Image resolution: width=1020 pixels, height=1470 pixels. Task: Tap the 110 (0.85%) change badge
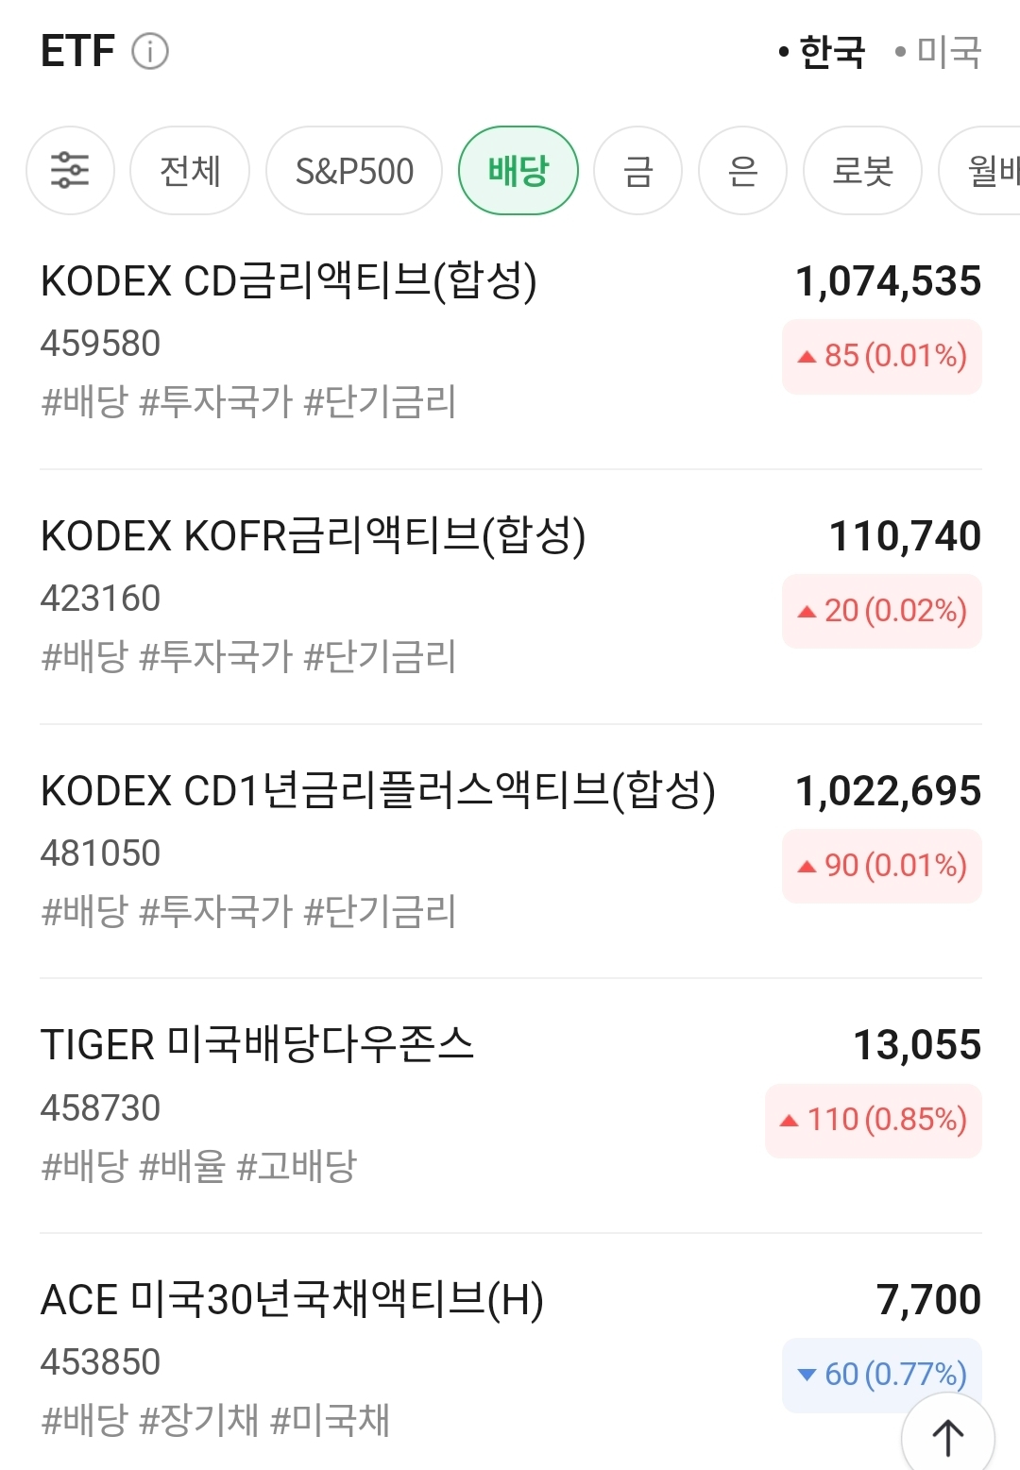tap(874, 1120)
